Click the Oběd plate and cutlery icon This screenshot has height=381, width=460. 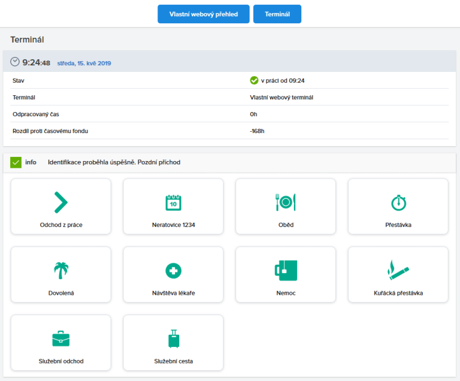tap(286, 202)
